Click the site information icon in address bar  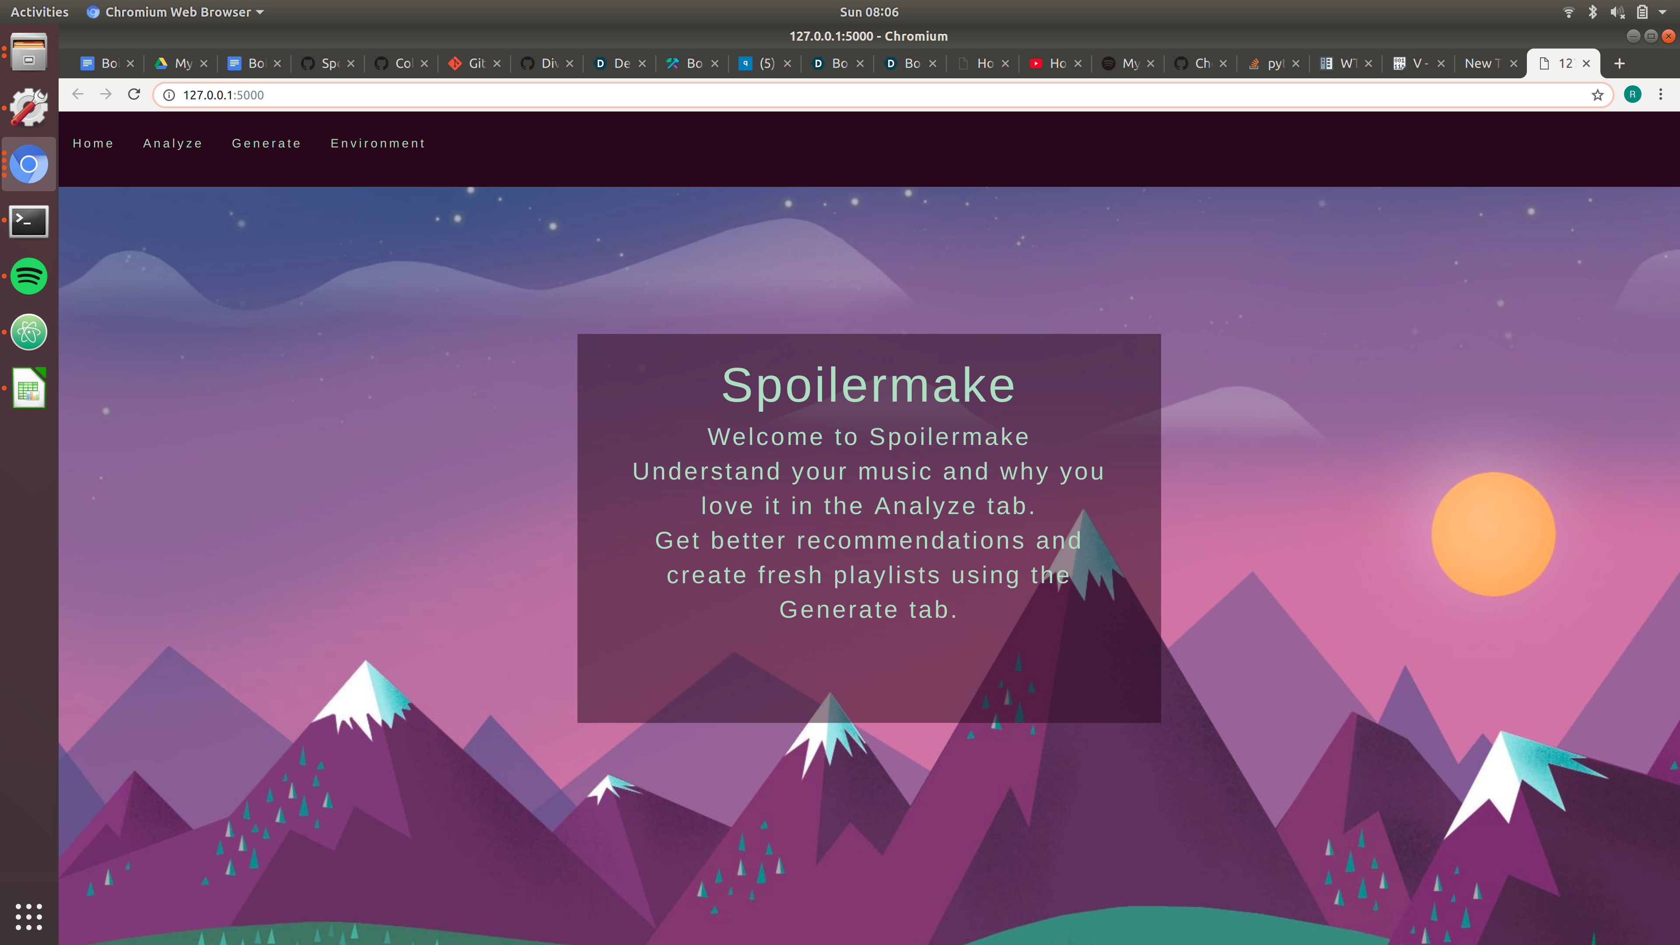[x=169, y=95]
